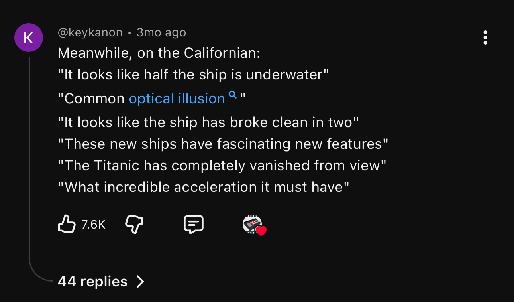The height and width of the screenshot is (302, 514).
Task: Click the magnifier icon beside optical illusion
Action: coord(233,95)
